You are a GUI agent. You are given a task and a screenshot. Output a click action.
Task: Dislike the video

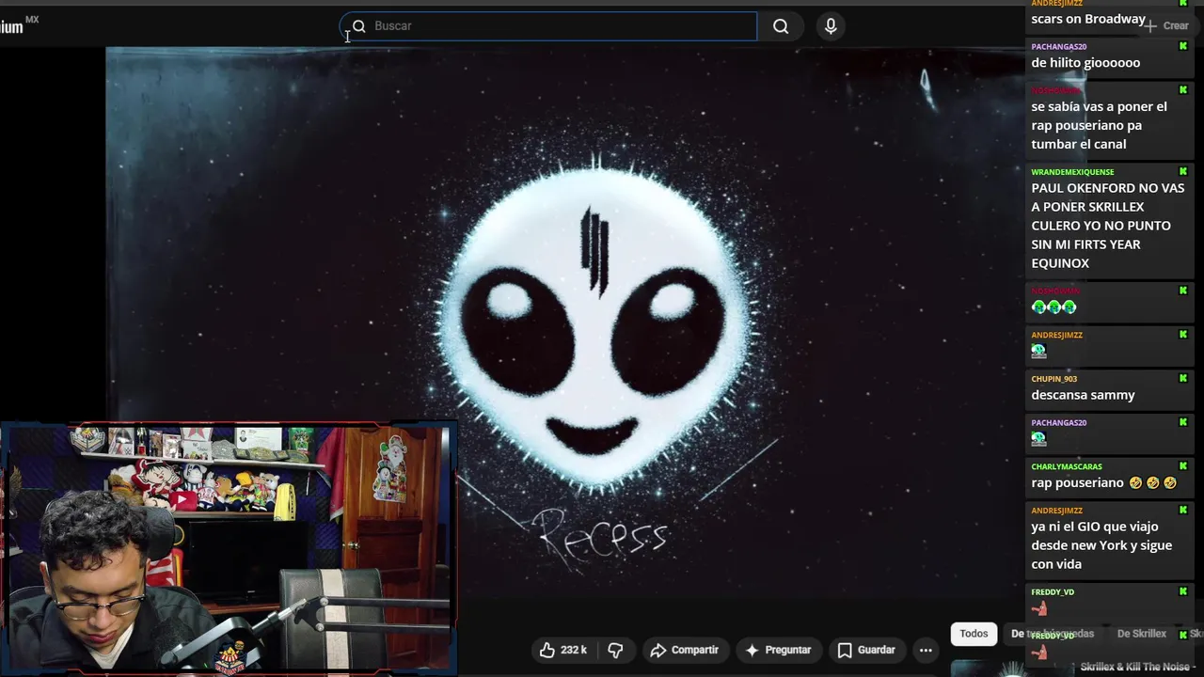pyautogui.click(x=615, y=650)
